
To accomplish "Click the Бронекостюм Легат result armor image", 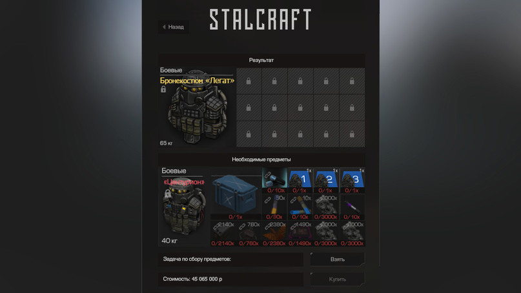I will 197,108.
